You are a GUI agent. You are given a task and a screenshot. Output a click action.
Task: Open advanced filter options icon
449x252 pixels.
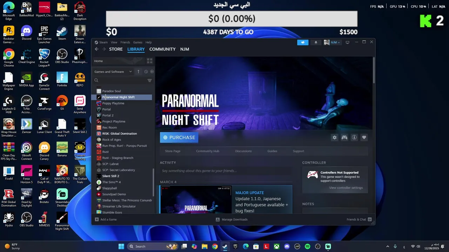[149, 80]
